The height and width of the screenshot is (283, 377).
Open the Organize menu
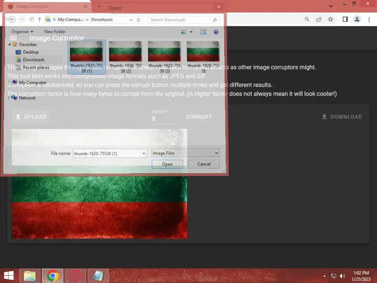click(22, 32)
